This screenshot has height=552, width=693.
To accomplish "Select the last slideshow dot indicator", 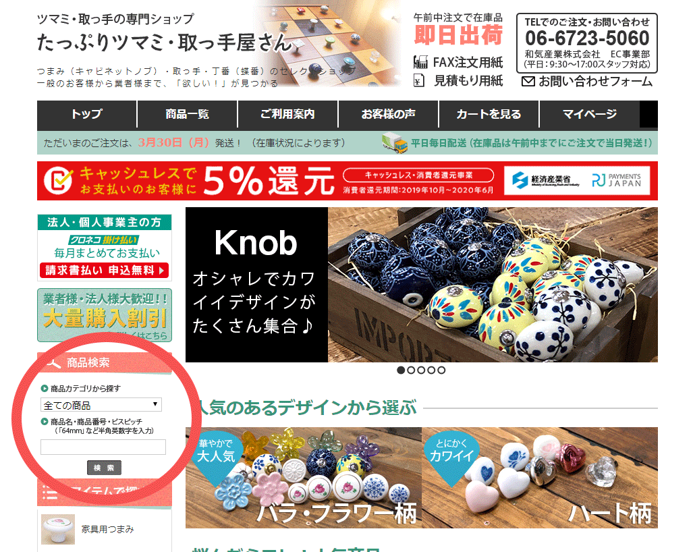I will click(441, 370).
